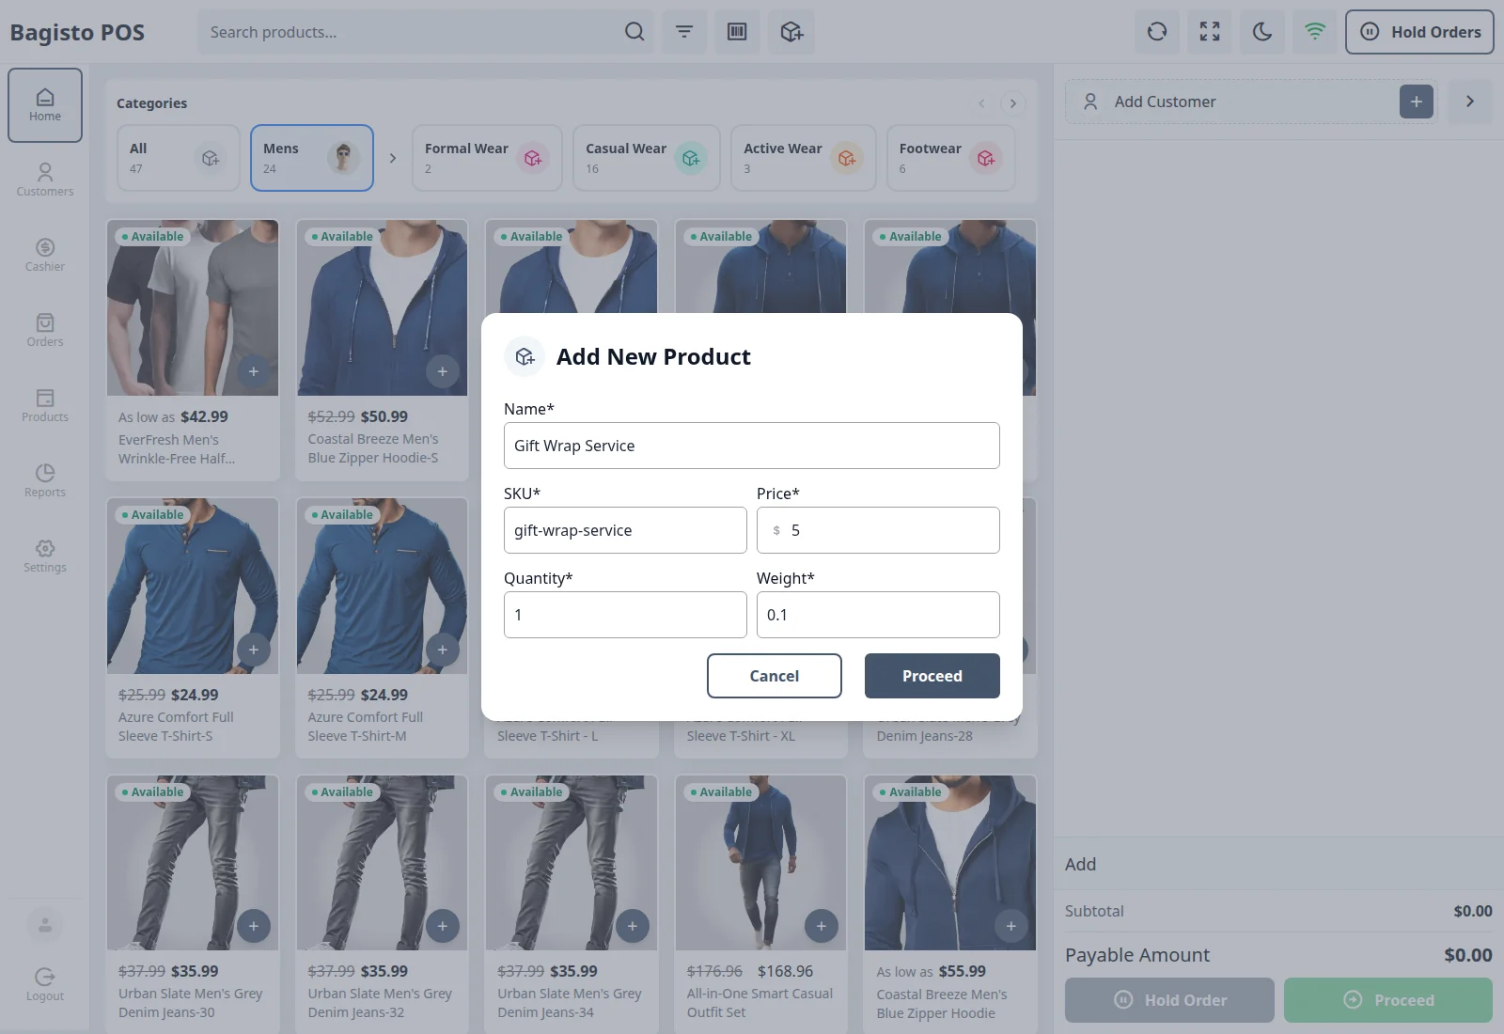
Task: Add All-in-One Smart Casual Outfit Set to cart
Action: point(822,926)
